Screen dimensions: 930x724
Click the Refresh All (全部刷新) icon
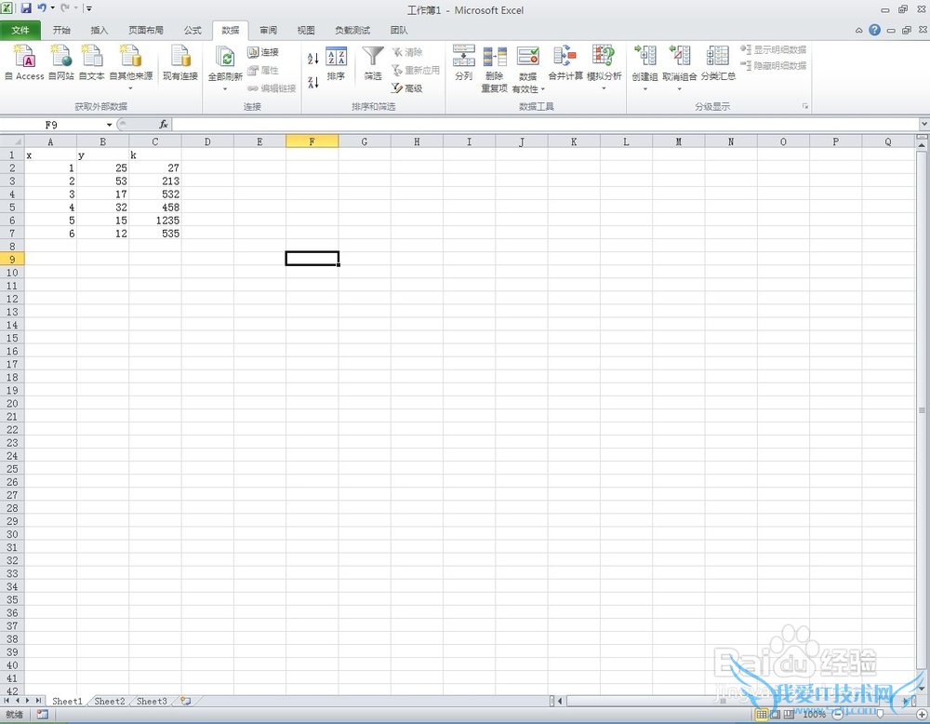225,58
